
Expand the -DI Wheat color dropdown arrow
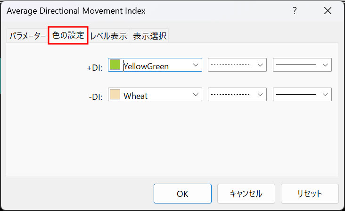pos(196,95)
